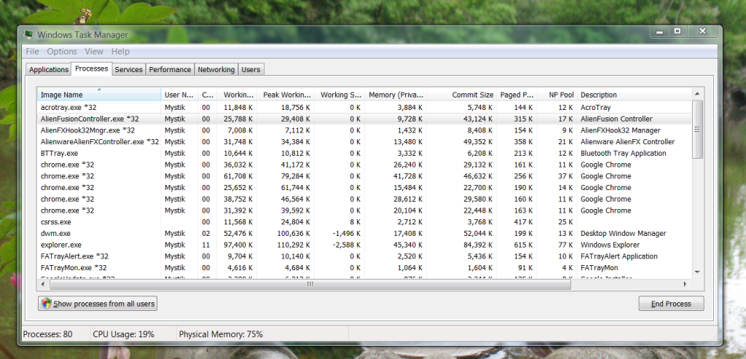The width and height of the screenshot is (746, 359).
Task: Click the End Process button
Action: click(671, 304)
